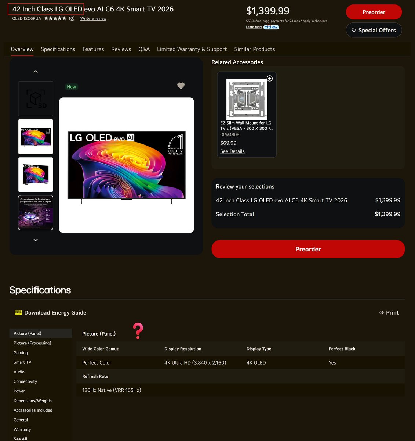The image size is (415, 441).
Task: Print the specifications
Action: 389,313
